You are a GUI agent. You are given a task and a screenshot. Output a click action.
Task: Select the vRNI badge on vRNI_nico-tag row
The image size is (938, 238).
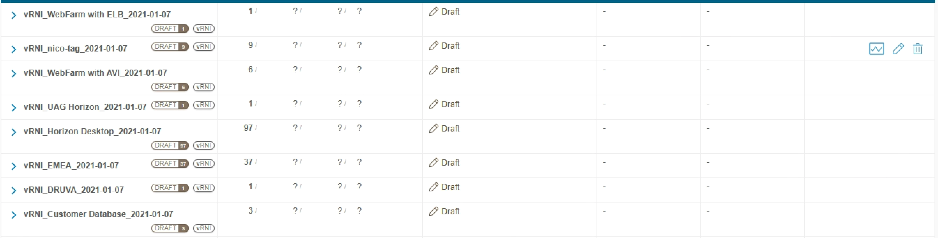[x=203, y=47]
